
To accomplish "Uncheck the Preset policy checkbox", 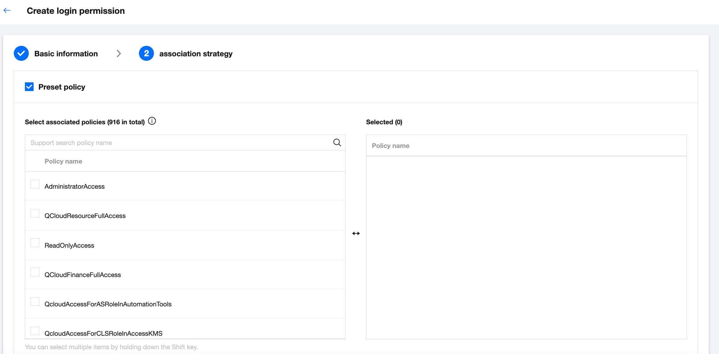I will coord(29,87).
